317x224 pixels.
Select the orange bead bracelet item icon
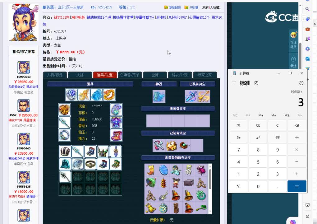click(109, 95)
